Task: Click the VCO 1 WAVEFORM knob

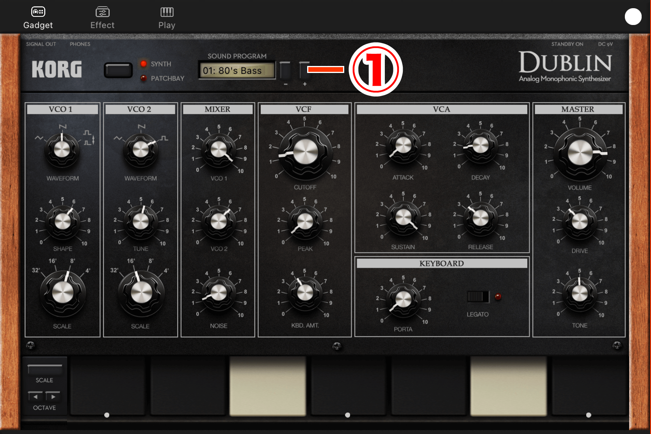Action: tap(62, 149)
